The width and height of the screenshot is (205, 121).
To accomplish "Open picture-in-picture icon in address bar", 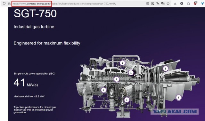I will (x=152, y=4).
